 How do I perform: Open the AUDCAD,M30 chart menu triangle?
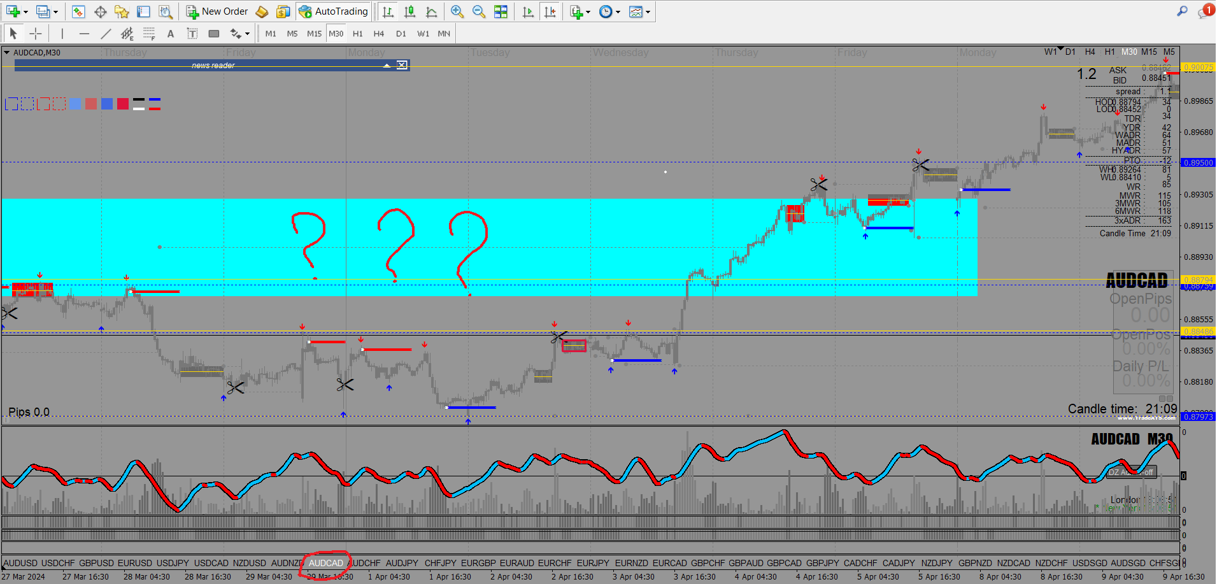click(7, 52)
